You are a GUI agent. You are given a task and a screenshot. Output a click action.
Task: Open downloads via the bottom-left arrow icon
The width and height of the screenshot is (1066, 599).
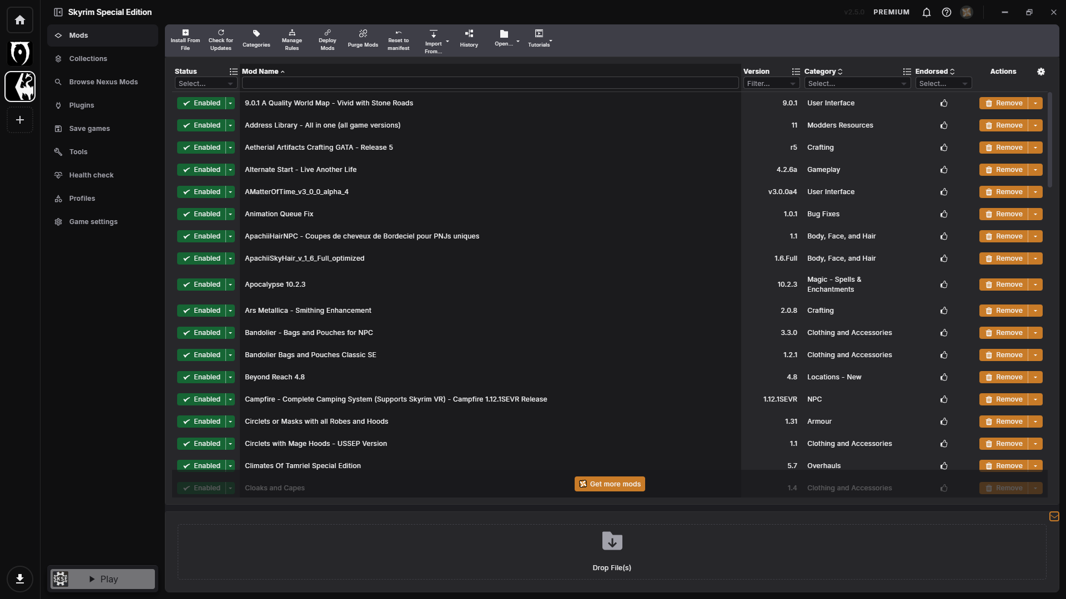20,579
